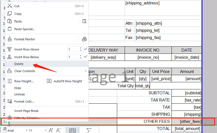Viewport: 217px width, 133px height.
Task: Click the paste-as-text icon beside Paste
Action: (84, 21)
